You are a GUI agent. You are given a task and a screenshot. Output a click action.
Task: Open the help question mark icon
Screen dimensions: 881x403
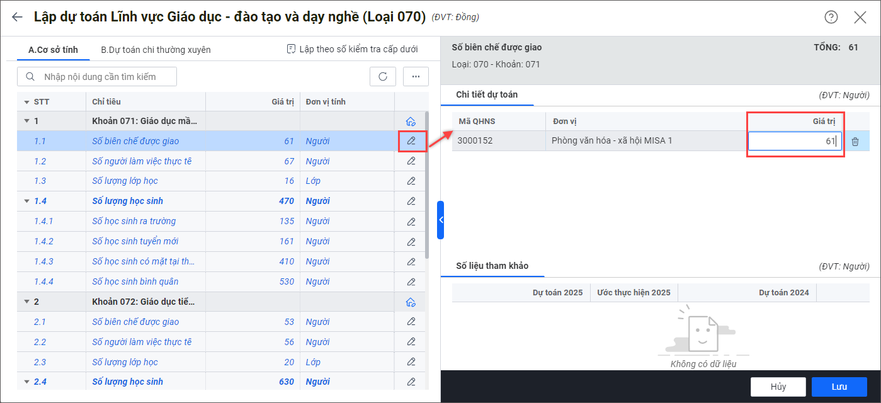[831, 17]
